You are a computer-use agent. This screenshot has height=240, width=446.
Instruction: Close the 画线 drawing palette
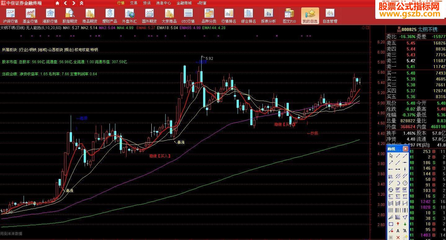click(x=405, y=149)
